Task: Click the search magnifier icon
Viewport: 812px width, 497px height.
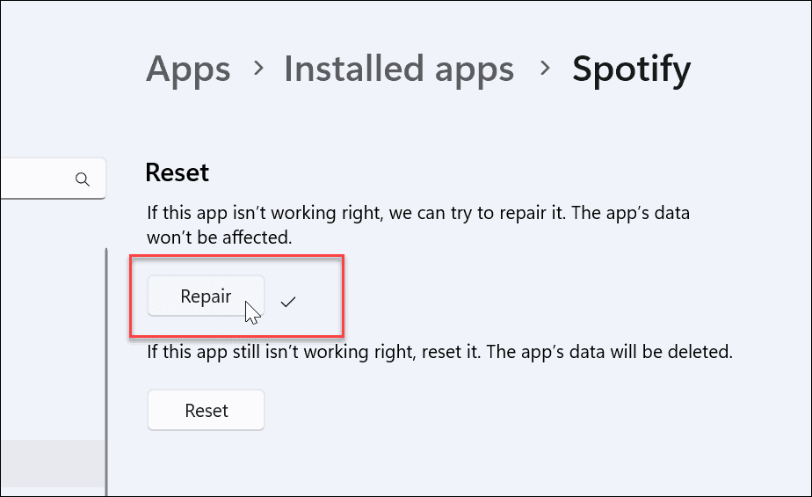Action: pyautogui.click(x=83, y=179)
